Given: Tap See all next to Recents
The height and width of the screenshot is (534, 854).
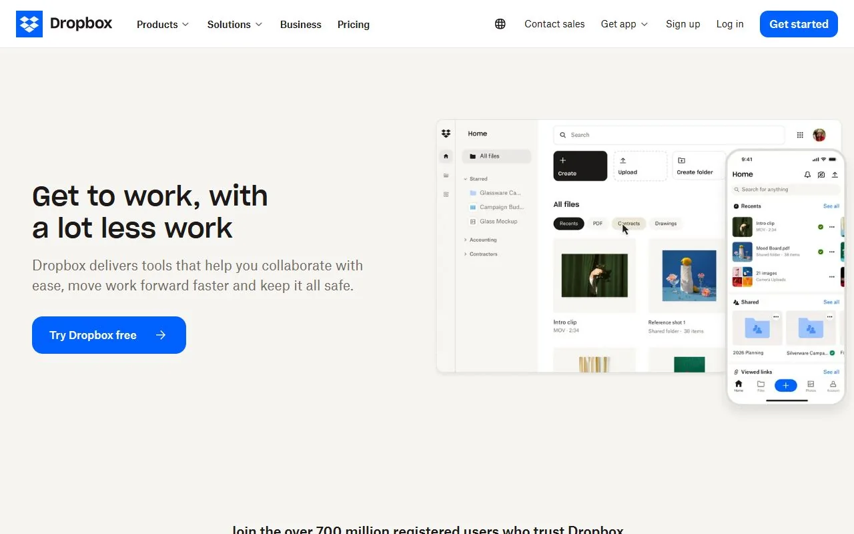Looking at the screenshot, I should tap(831, 206).
